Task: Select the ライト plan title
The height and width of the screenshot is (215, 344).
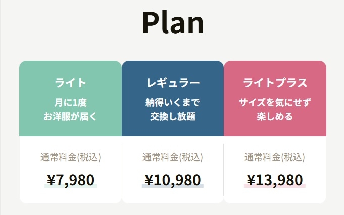Action: (71, 83)
